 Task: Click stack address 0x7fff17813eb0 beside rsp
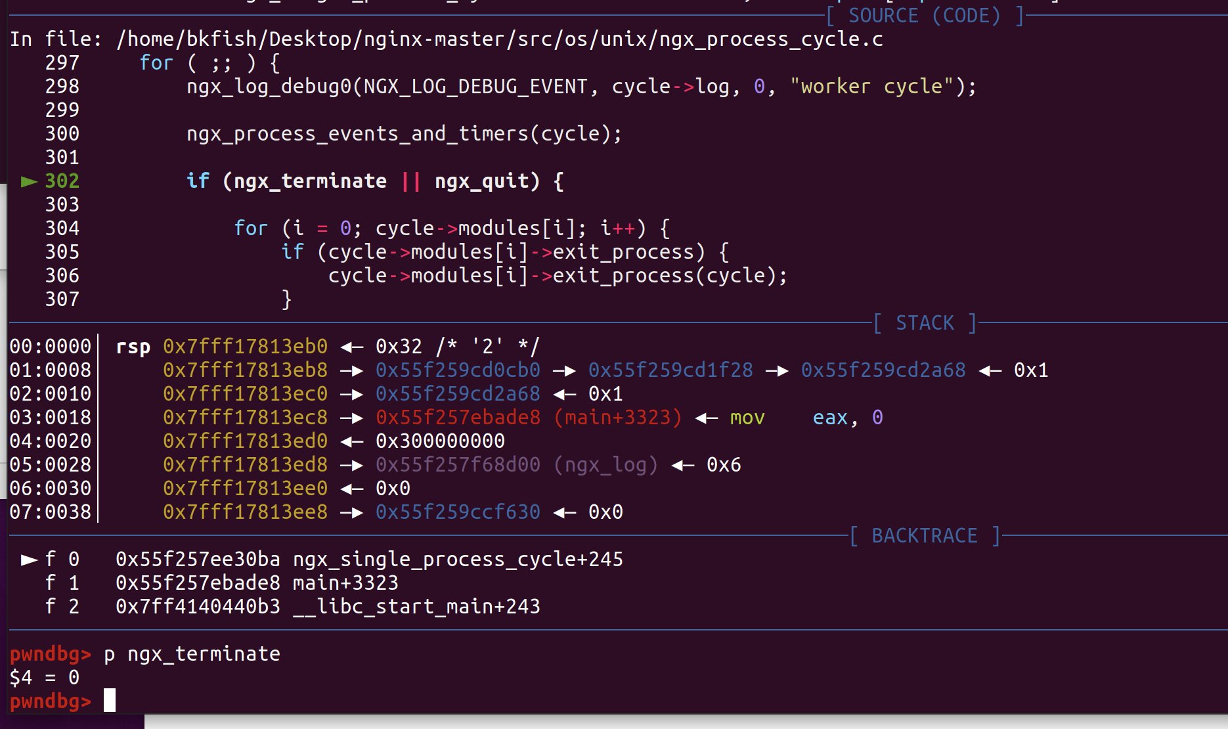click(245, 347)
